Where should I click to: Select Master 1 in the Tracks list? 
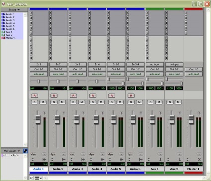pos(9,38)
